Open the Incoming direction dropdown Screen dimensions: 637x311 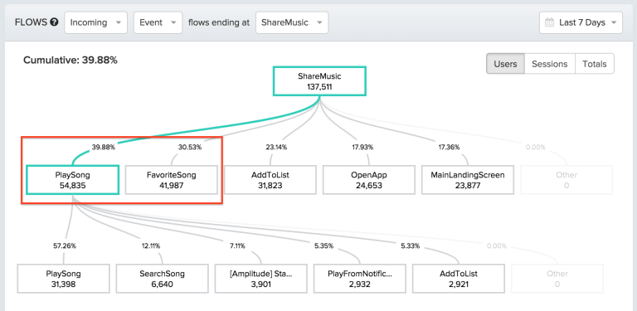(x=96, y=22)
